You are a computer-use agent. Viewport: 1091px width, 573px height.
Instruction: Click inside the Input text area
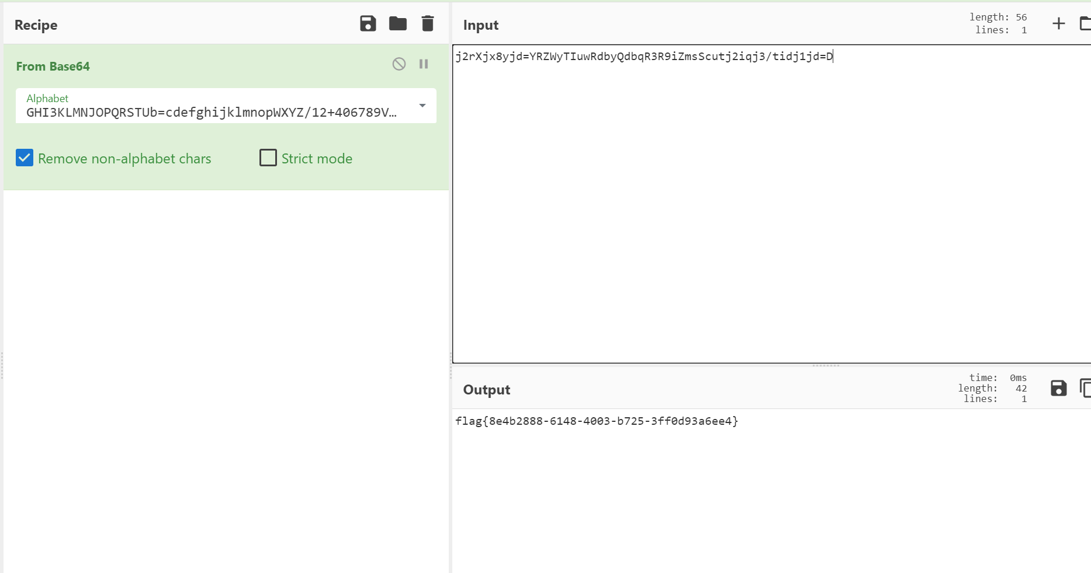(x=771, y=204)
